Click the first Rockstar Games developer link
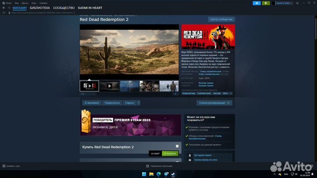Image resolution: width=317 pixels, height=178 pixels. tap(206, 83)
